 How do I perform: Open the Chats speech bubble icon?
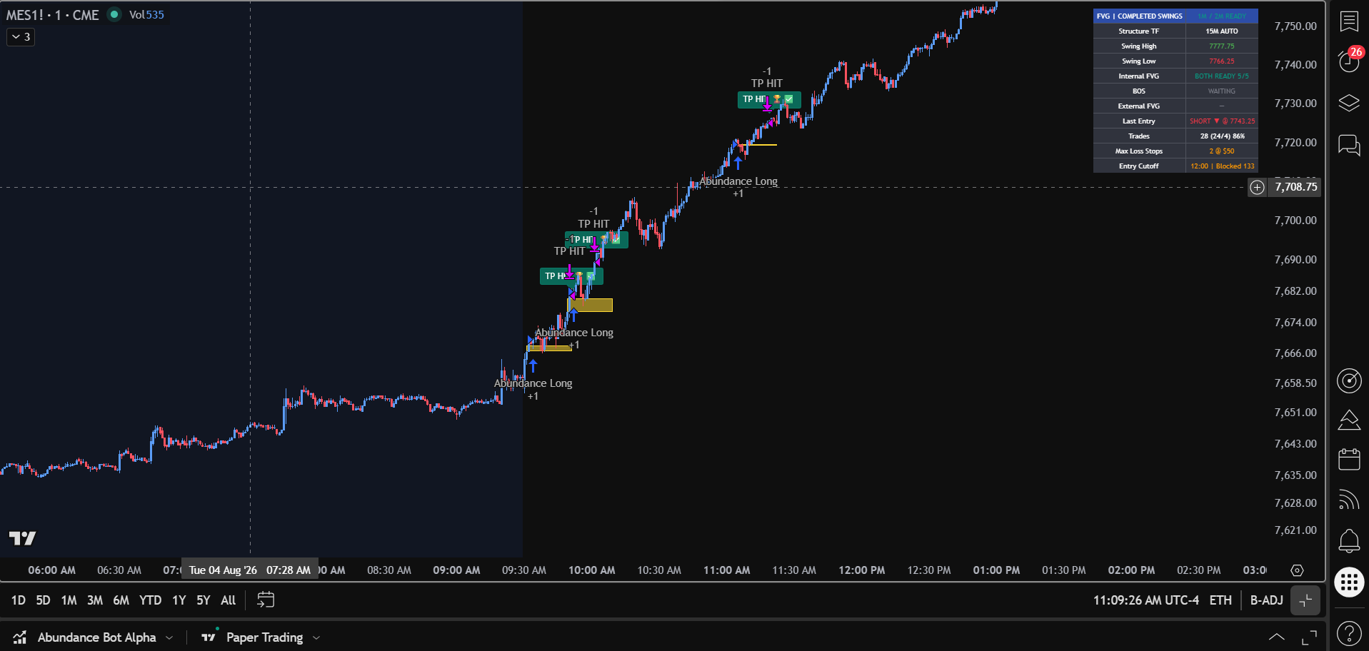point(1349,145)
